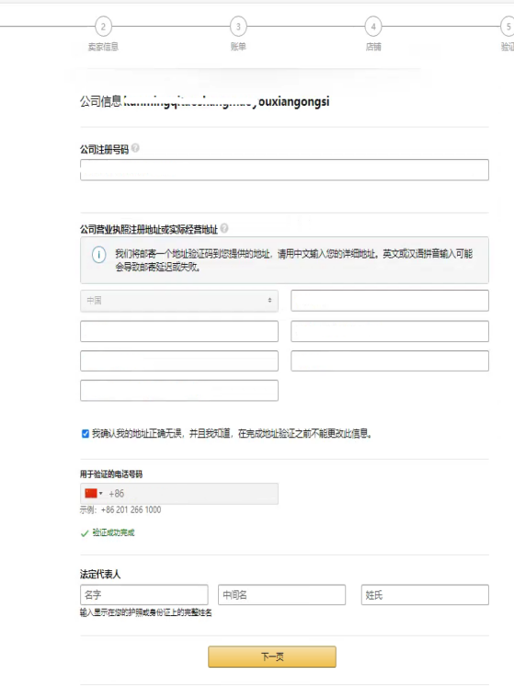Uncheck the address confirmation checkbox
Viewport: 514px width, 686px height.
[86, 433]
